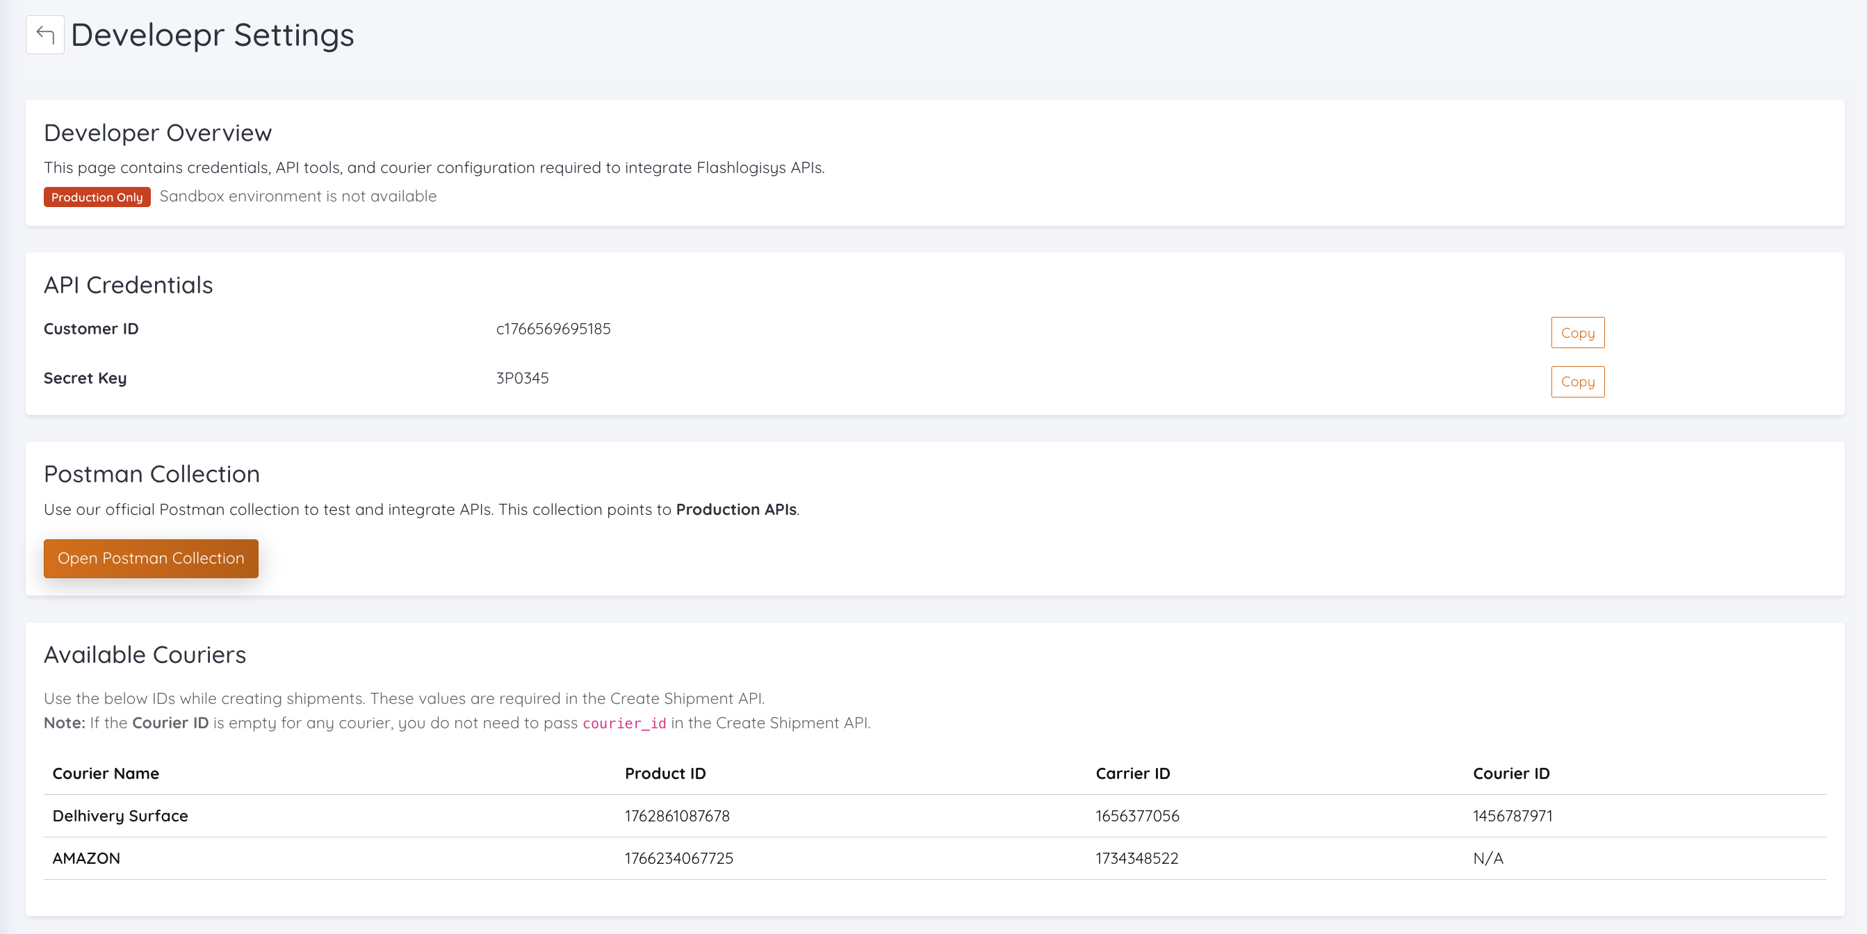Select the Customer ID text c1766569695185

tap(553, 329)
